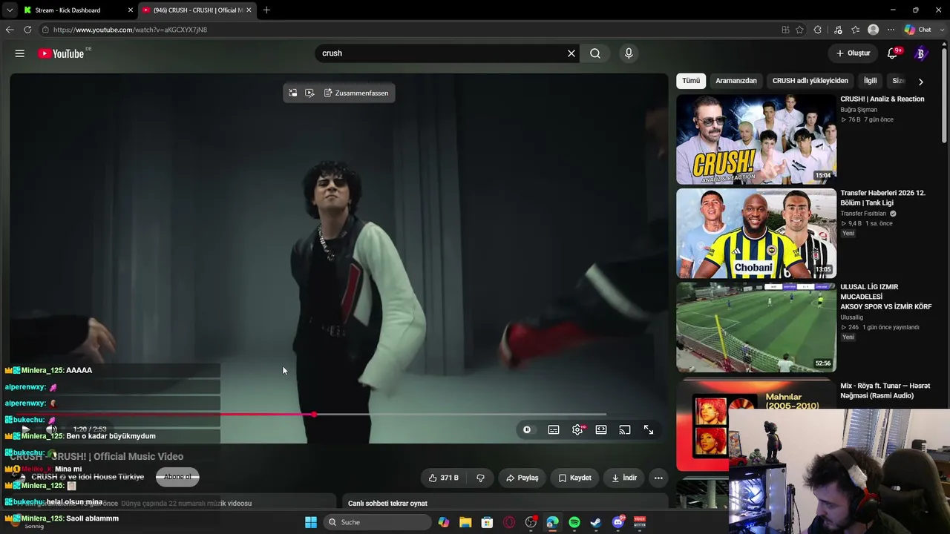Open Steam from the taskbar

click(595, 522)
